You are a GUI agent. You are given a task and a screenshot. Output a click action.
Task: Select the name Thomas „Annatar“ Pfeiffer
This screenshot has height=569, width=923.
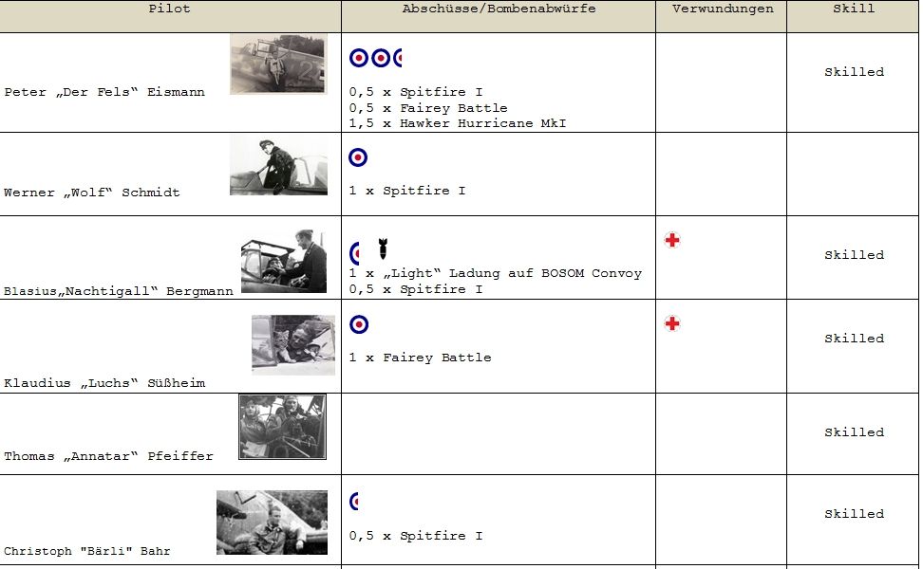click(109, 455)
